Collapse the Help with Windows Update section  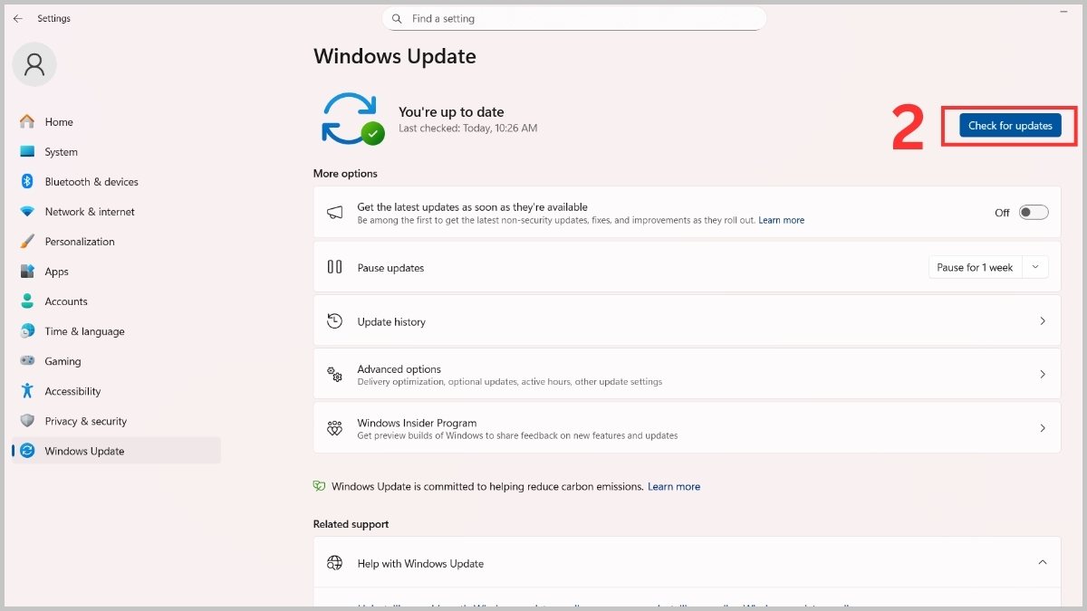pos(1043,562)
